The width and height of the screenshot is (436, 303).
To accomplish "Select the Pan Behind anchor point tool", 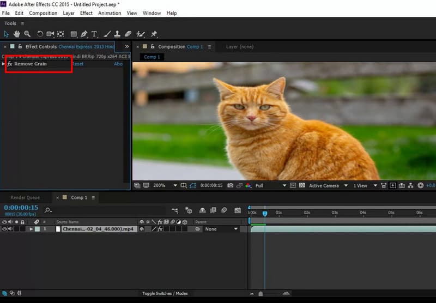I will point(60,34).
